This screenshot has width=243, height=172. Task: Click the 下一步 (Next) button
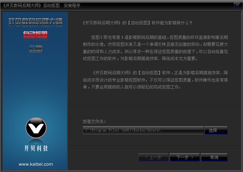tap(185, 157)
